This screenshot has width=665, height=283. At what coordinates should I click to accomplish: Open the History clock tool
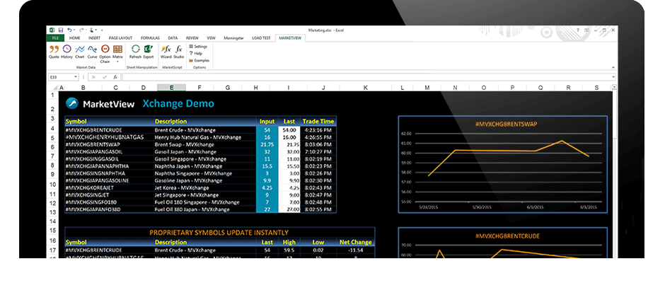click(67, 49)
